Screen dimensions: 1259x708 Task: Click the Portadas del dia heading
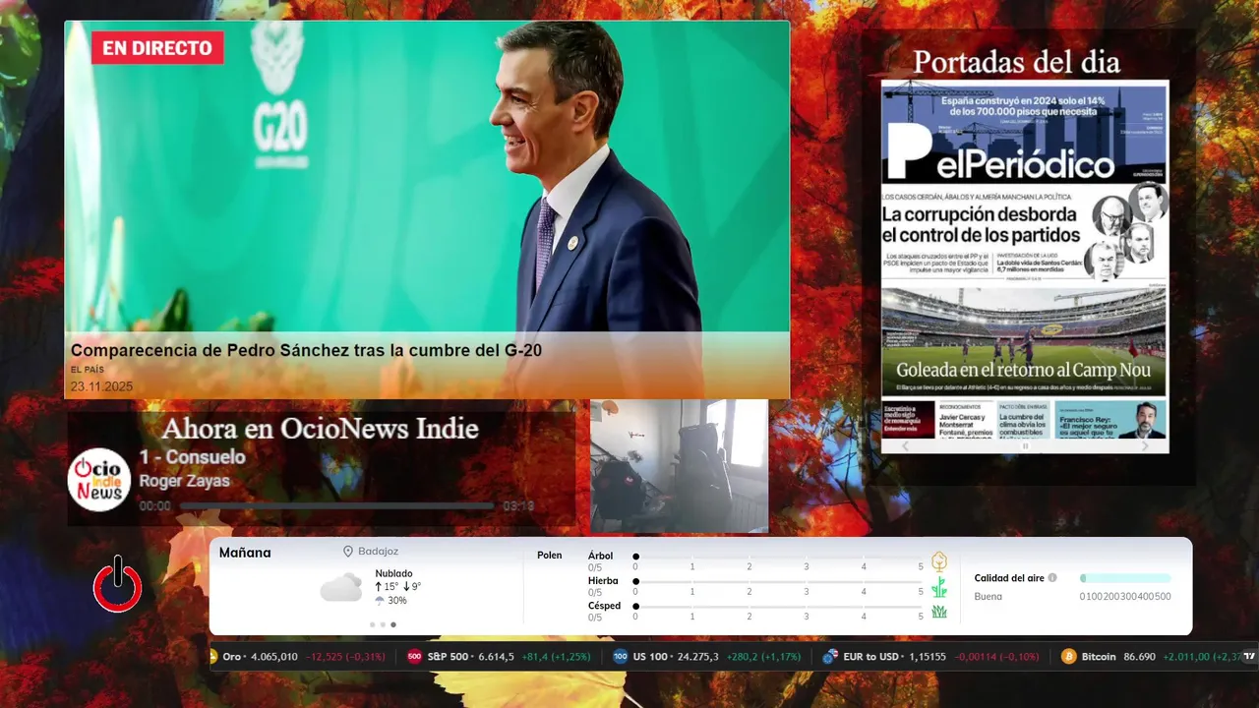coord(1016,62)
